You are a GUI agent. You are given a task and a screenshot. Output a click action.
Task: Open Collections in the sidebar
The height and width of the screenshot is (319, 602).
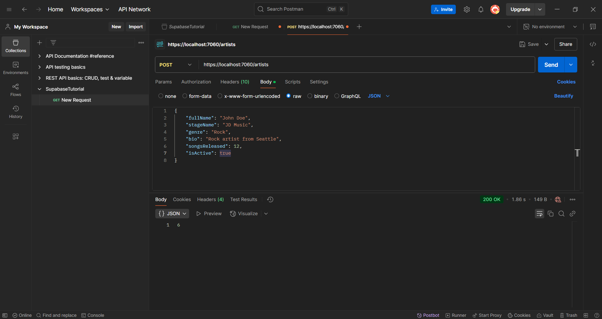pyautogui.click(x=16, y=46)
